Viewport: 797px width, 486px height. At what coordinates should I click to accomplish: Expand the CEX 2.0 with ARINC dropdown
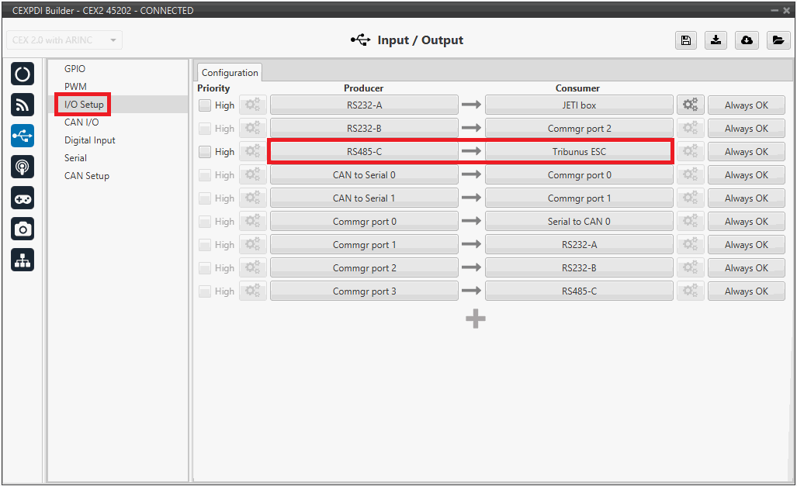(x=64, y=40)
